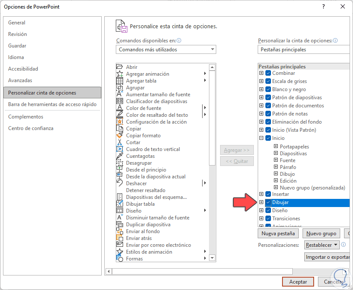The image size is (353, 290).
Task: Select the Detener resaltado command
Action: [x=146, y=190]
